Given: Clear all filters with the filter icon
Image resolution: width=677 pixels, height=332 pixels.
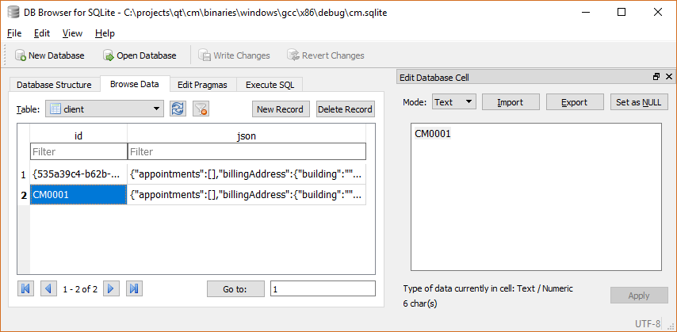Looking at the screenshot, I should pyautogui.click(x=201, y=109).
